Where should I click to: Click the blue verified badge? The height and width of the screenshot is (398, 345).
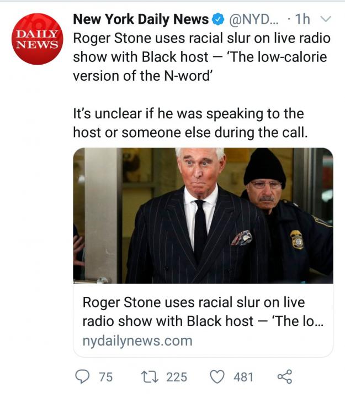(x=219, y=20)
